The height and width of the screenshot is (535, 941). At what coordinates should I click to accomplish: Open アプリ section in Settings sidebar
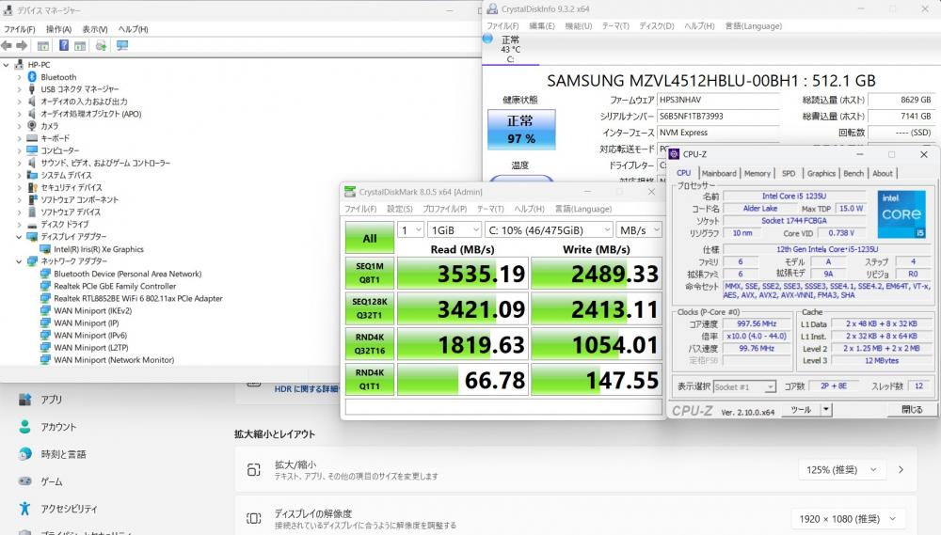point(51,400)
